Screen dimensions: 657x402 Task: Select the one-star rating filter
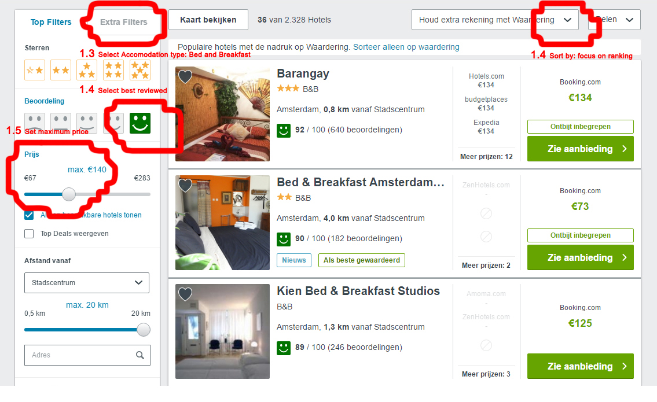click(35, 70)
